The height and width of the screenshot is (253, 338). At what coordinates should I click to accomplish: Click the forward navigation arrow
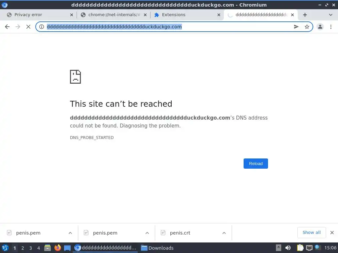(18, 27)
